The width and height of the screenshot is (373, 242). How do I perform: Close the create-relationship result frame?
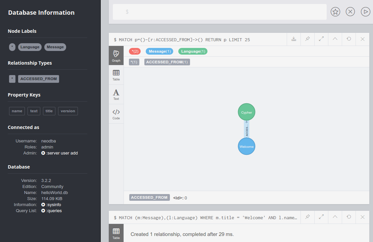[363, 217]
